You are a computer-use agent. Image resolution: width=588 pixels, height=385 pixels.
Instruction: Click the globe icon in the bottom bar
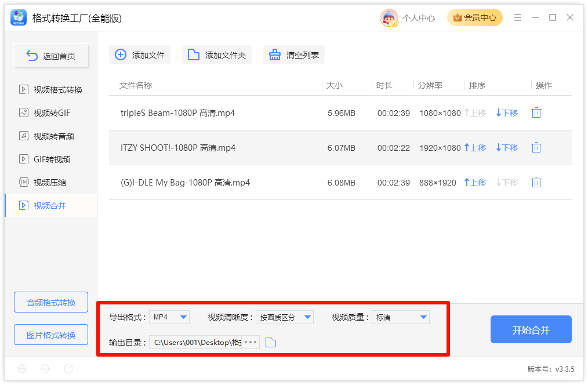(22, 369)
